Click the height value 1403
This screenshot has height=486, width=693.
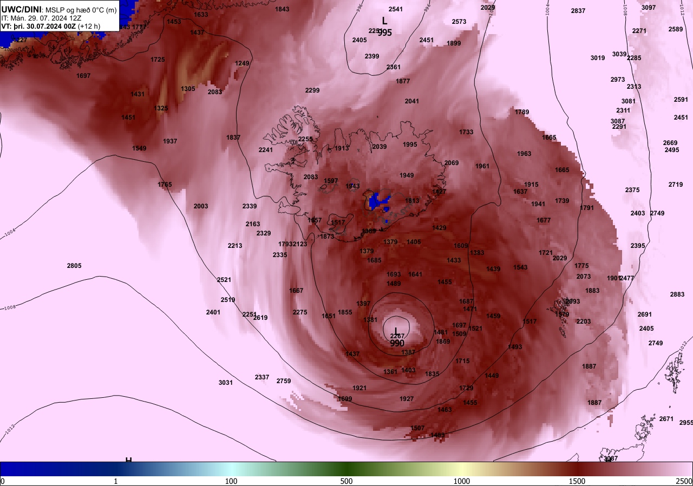408,370
